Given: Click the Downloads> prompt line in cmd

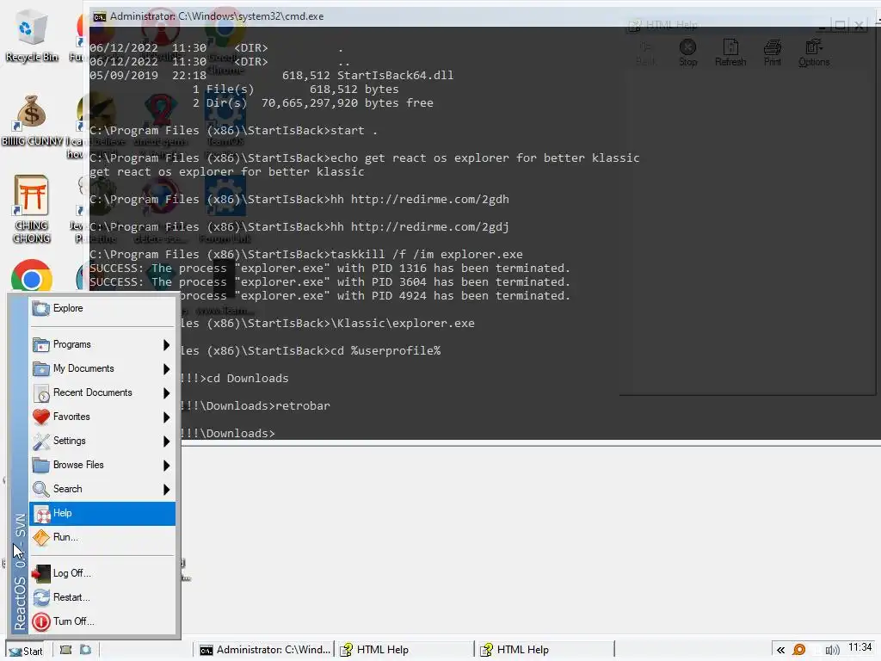Looking at the screenshot, I should tap(227, 434).
